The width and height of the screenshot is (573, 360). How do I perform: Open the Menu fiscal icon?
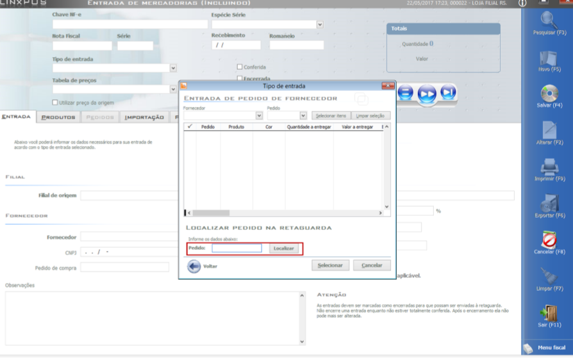[x=527, y=348]
